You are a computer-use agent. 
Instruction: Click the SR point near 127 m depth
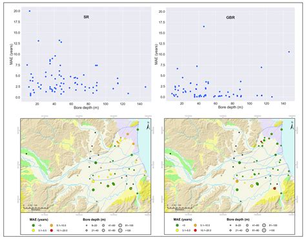tap(128, 94)
